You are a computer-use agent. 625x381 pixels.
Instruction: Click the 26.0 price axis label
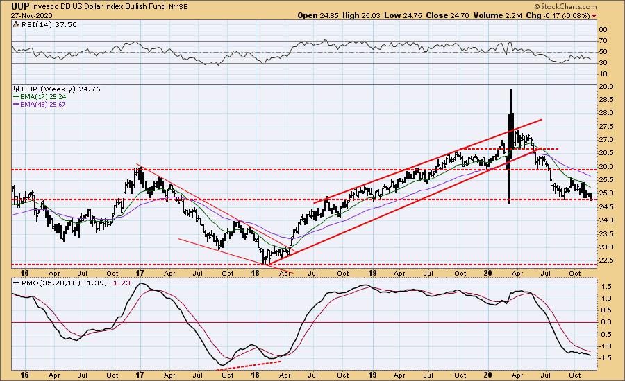click(606, 166)
